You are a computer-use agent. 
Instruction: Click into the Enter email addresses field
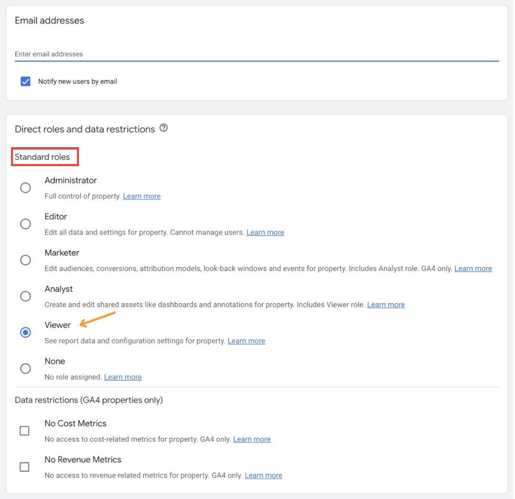[x=257, y=54]
